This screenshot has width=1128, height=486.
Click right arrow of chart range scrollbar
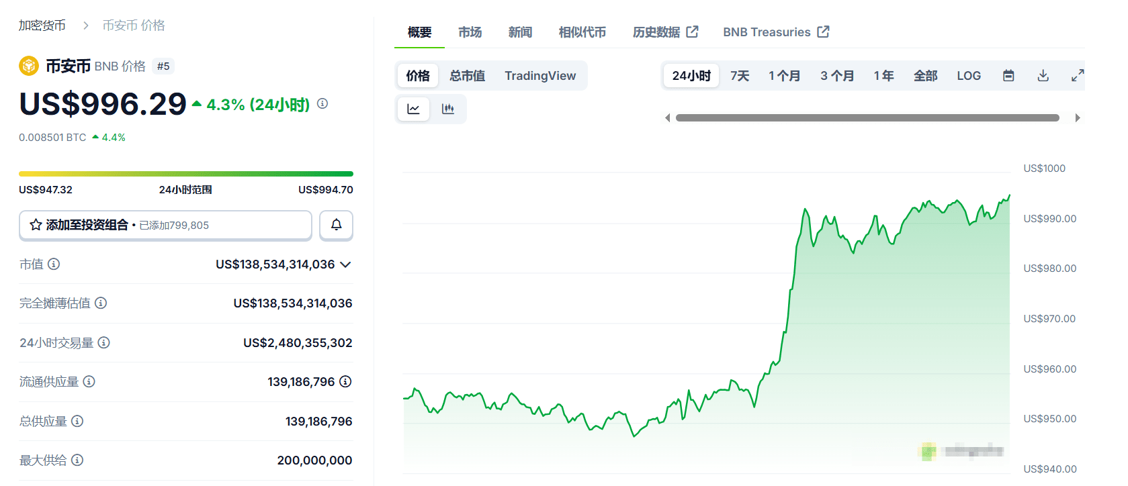1078,117
